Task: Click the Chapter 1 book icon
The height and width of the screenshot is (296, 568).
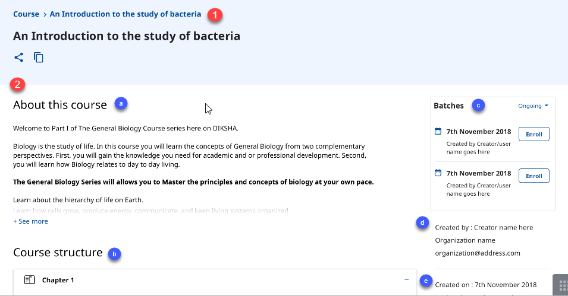Action: pyautogui.click(x=29, y=280)
